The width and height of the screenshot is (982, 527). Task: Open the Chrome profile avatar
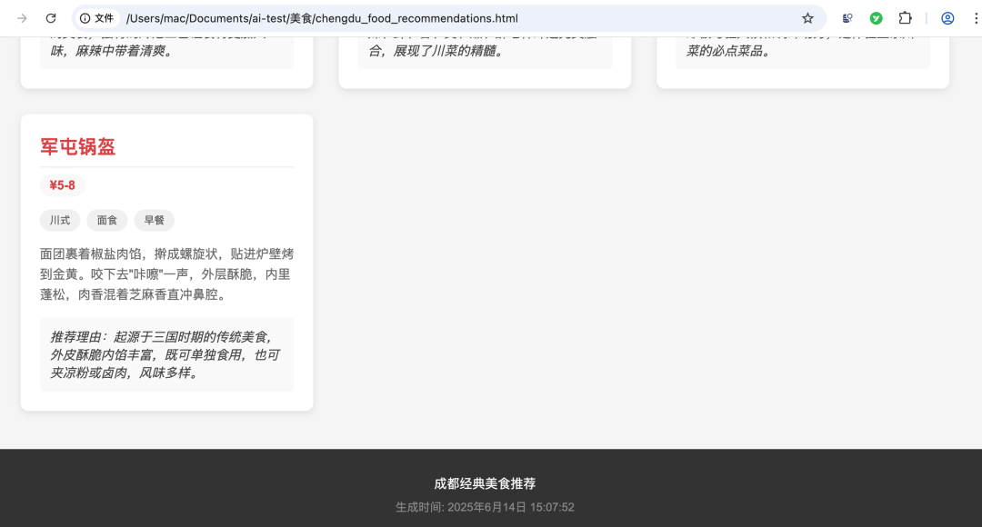(947, 18)
